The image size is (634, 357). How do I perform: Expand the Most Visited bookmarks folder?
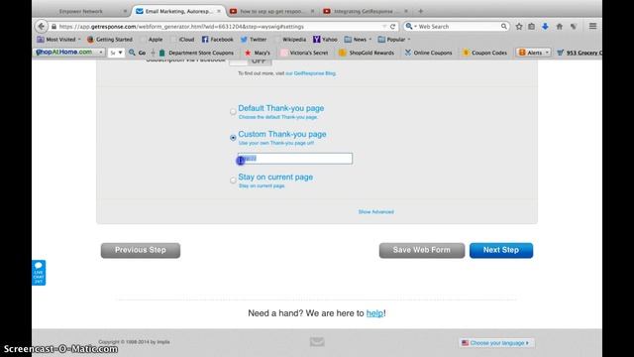pos(58,40)
